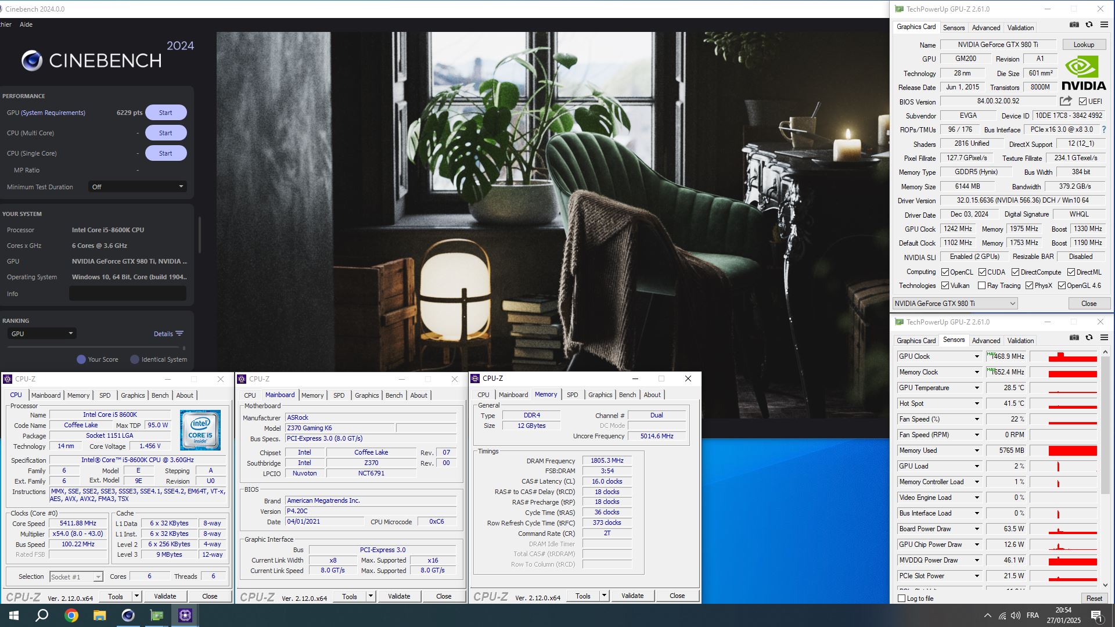Open the Hot Spot sensor dropdown
The image size is (1115, 627).
tap(977, 403)
